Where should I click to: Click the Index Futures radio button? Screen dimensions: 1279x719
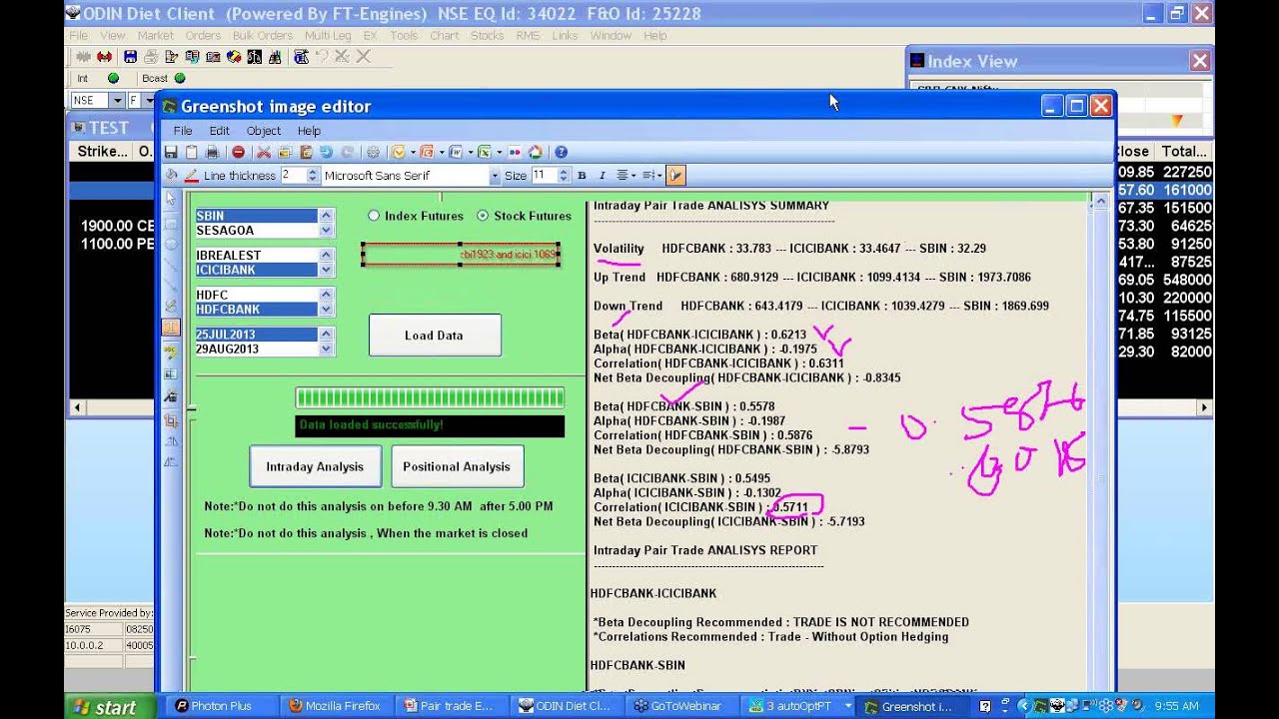click(x=374, y=216)
